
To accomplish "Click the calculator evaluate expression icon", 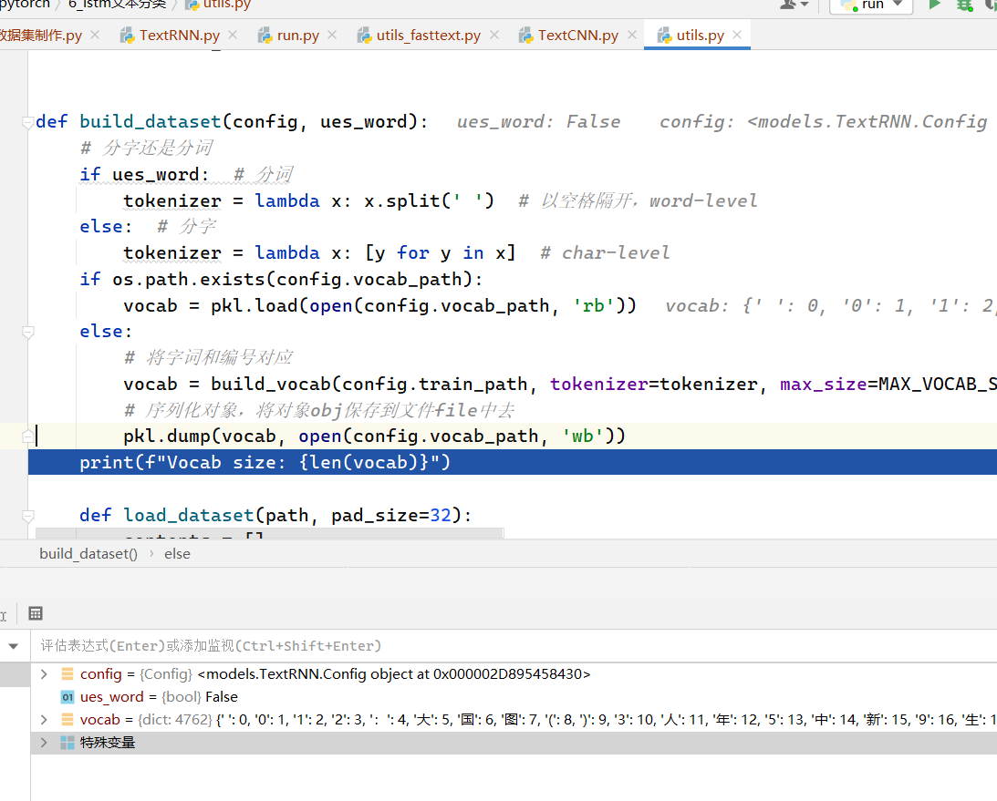I will [36, 613].
